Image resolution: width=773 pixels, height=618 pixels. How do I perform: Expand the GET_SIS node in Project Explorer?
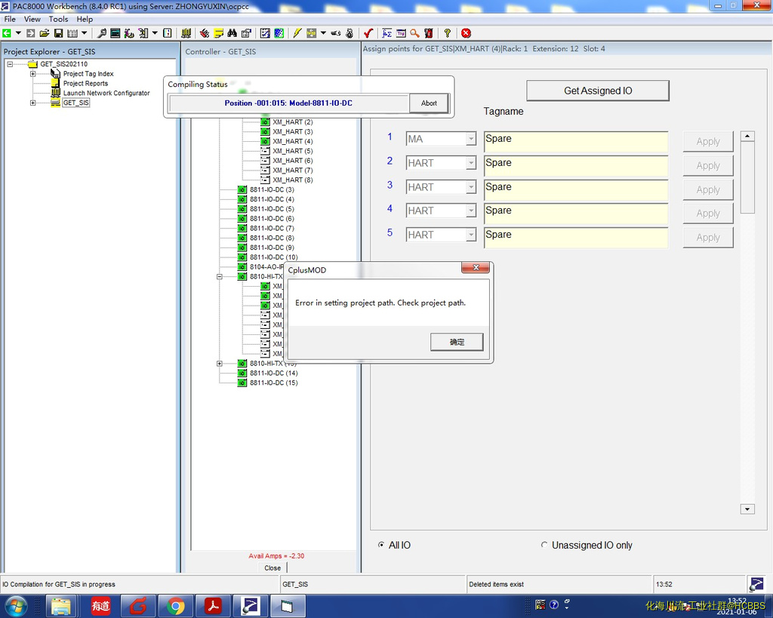(33, 103)
